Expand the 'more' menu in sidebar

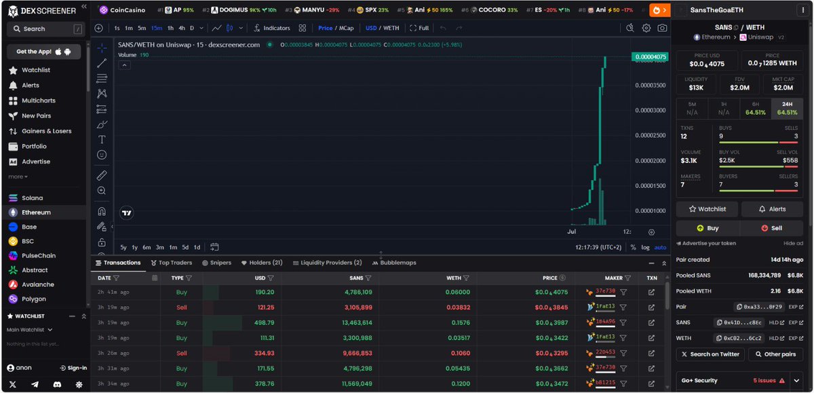(x=18, y=176)
